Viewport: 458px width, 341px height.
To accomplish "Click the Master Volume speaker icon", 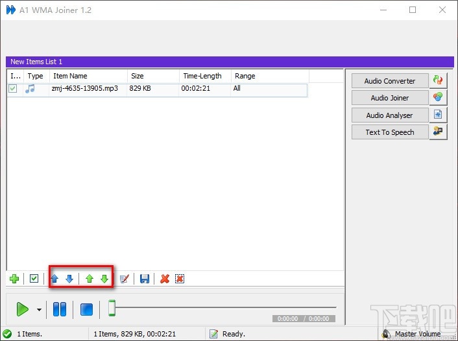I will [387, 334].
